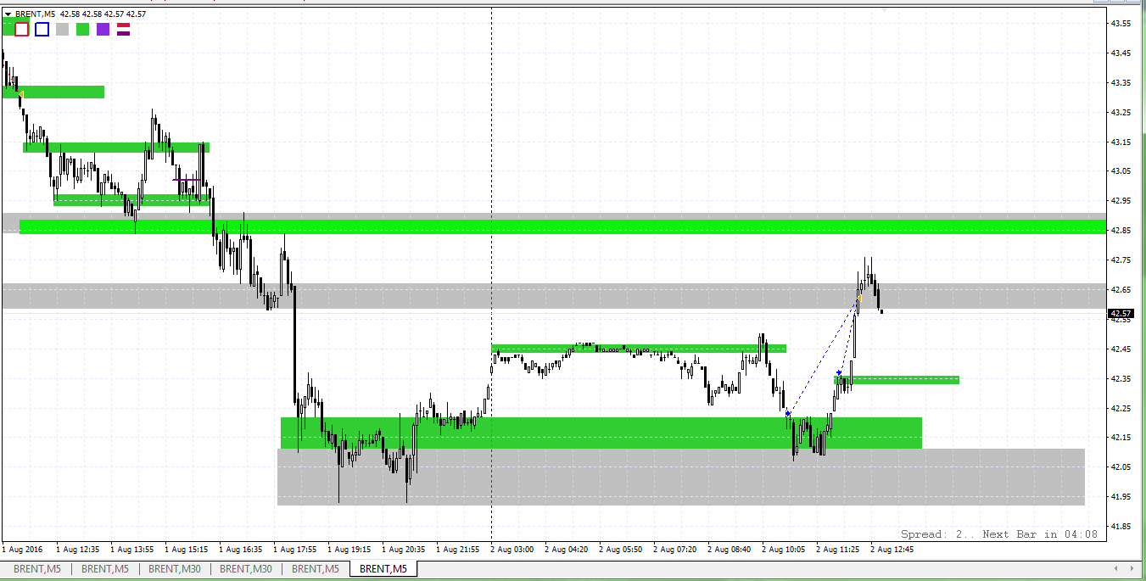Screen dimensions: 1146x581
Task: Click the 42.65 price label
Action: click(1121, 290)
